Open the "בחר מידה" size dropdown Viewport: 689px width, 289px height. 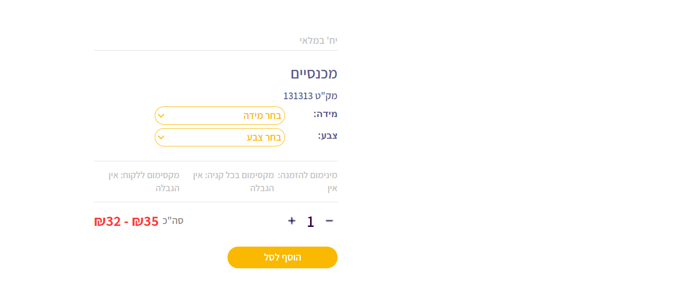pyautogui.click(x=220, y=116)
